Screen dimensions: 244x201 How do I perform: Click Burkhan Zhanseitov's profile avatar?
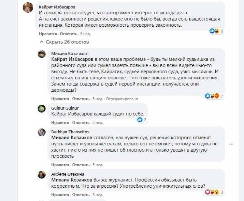pos(41,132)
